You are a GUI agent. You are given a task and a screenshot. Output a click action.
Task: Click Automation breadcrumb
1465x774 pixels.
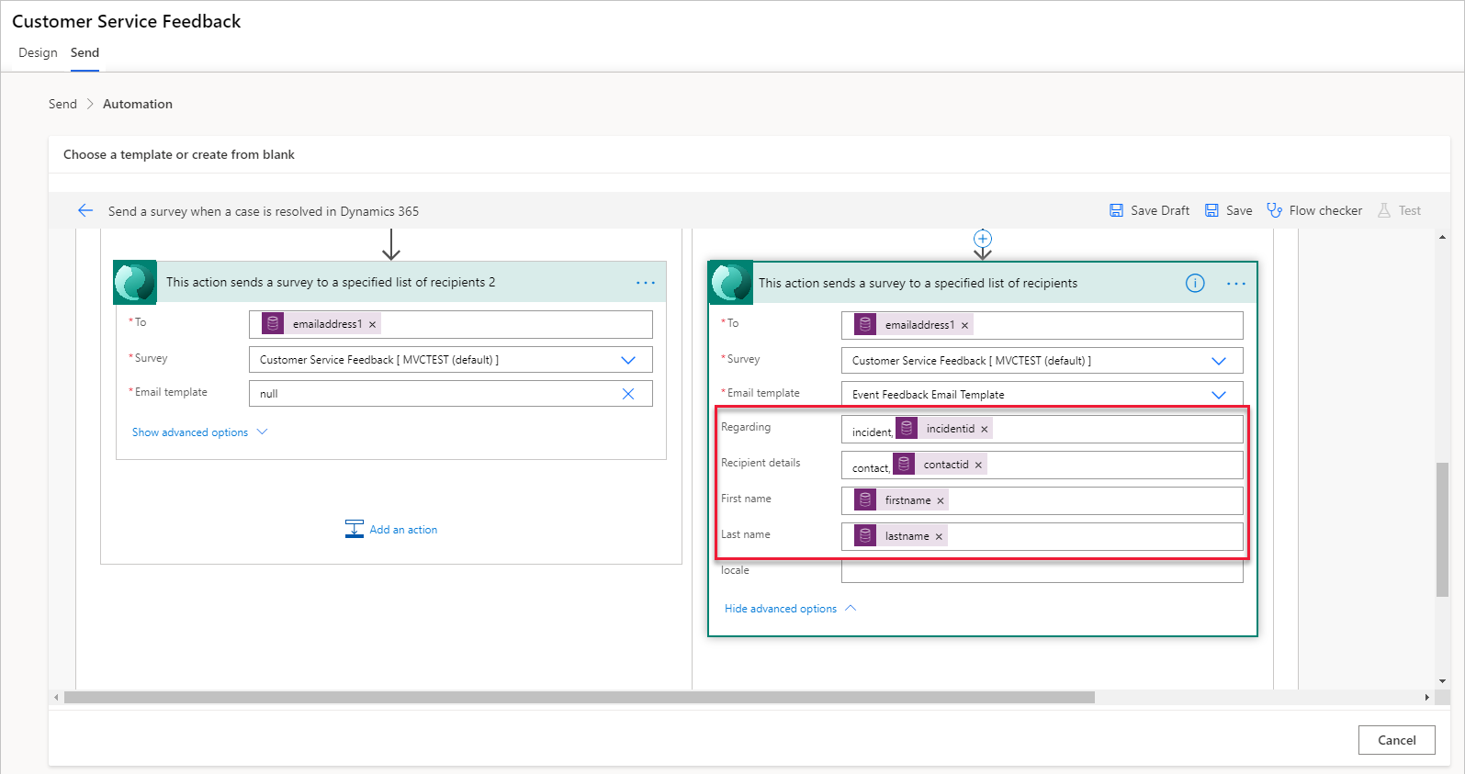pyautogui.click(x=138, y=104)
